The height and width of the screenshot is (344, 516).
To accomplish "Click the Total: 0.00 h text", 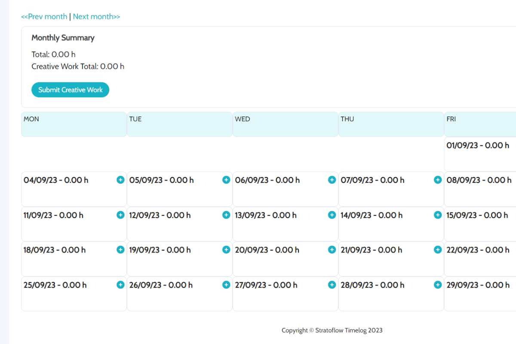I will coord(53,55).
